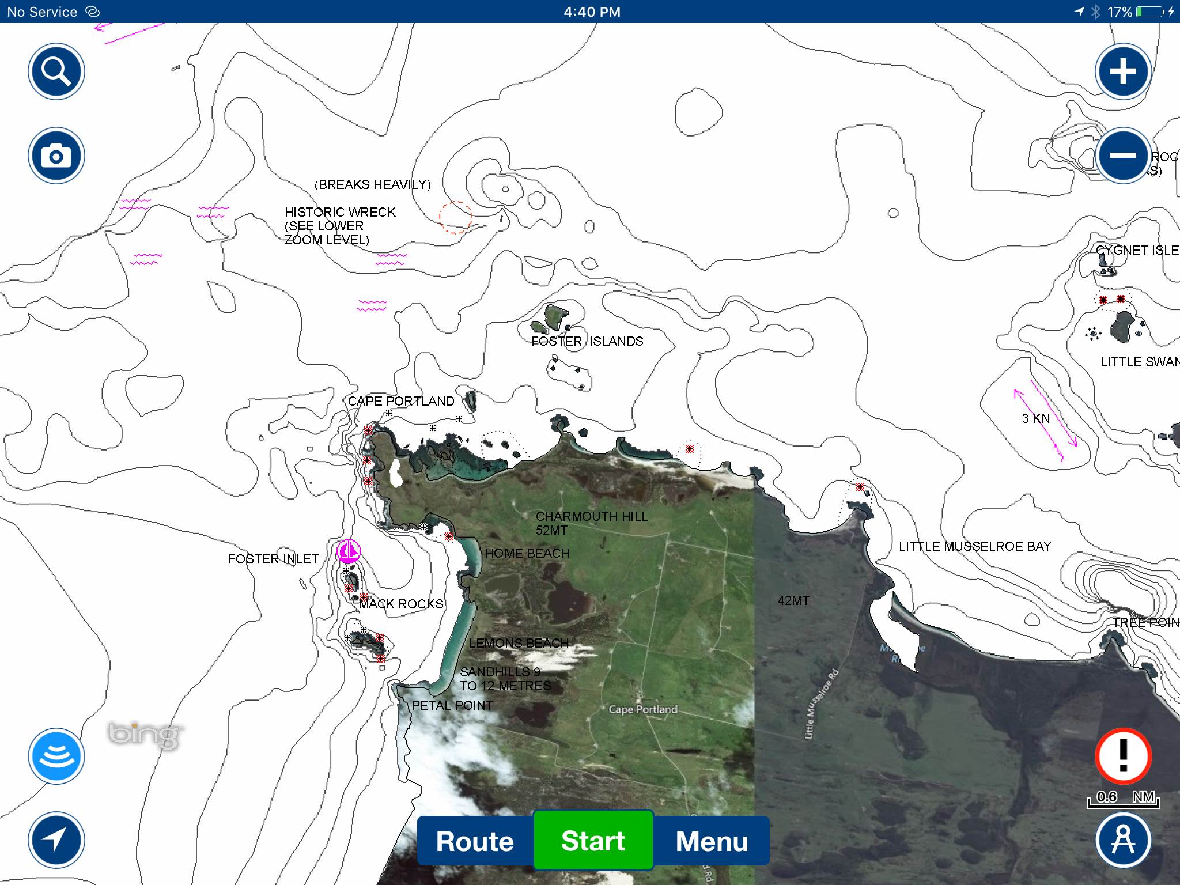The width and height of the screenshot is (1180, 885).
Task: Tap the magenta sailboat marker
Action: 349,551
